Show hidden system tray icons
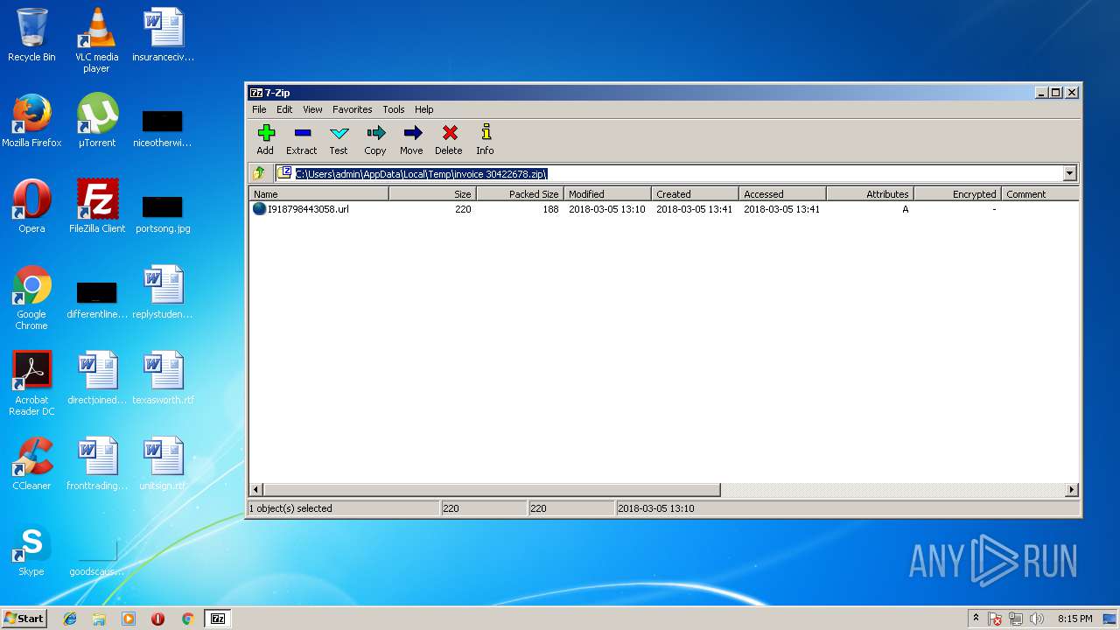The height and width of the screenshot is (630, 1120). pos(976,619)
